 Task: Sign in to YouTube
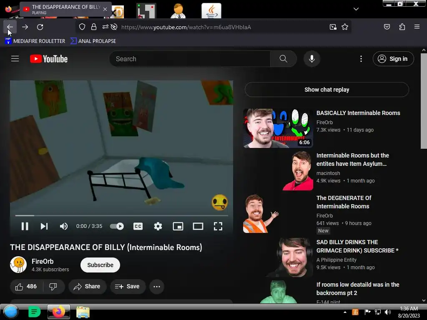click(x=393, y=59)
